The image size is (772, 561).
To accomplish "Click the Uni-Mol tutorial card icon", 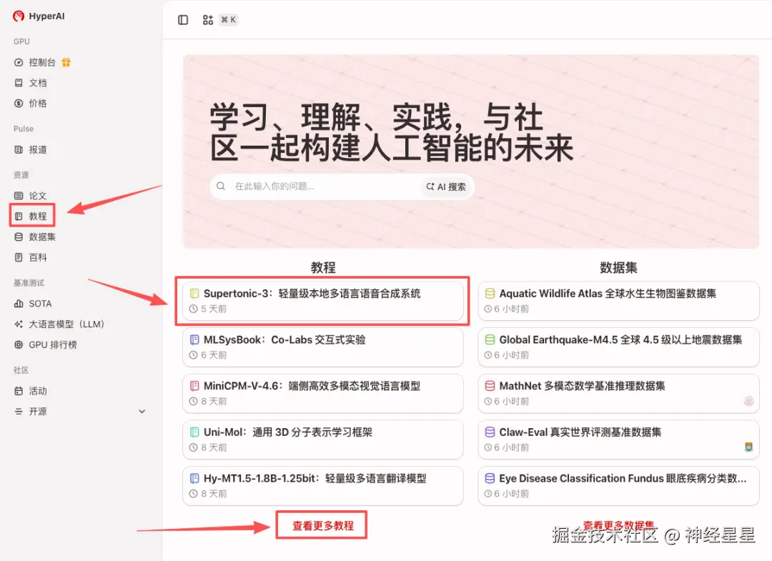I will [194, 432].
